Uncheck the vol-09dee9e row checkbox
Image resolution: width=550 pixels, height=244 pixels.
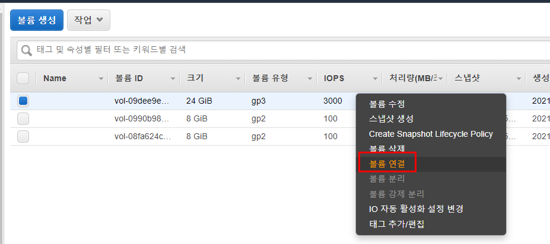pos(23,101)
